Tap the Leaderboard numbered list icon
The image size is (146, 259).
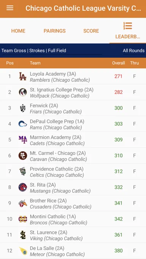[x=128, y=26]
